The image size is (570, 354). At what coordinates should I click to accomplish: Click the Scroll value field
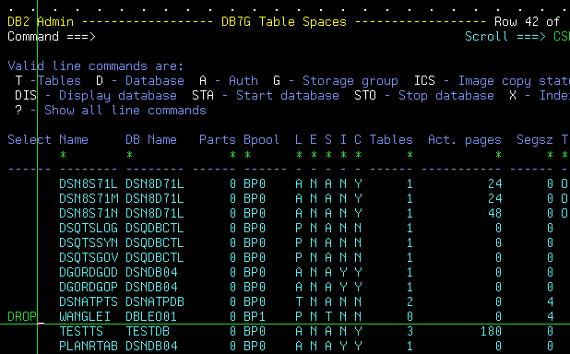click(562, 37)
